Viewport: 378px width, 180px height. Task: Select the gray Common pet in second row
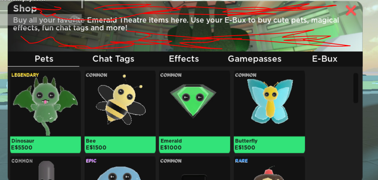point(47,170)
